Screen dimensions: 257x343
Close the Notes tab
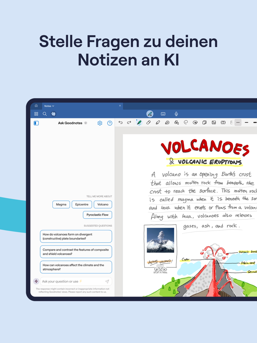(120, 106)
